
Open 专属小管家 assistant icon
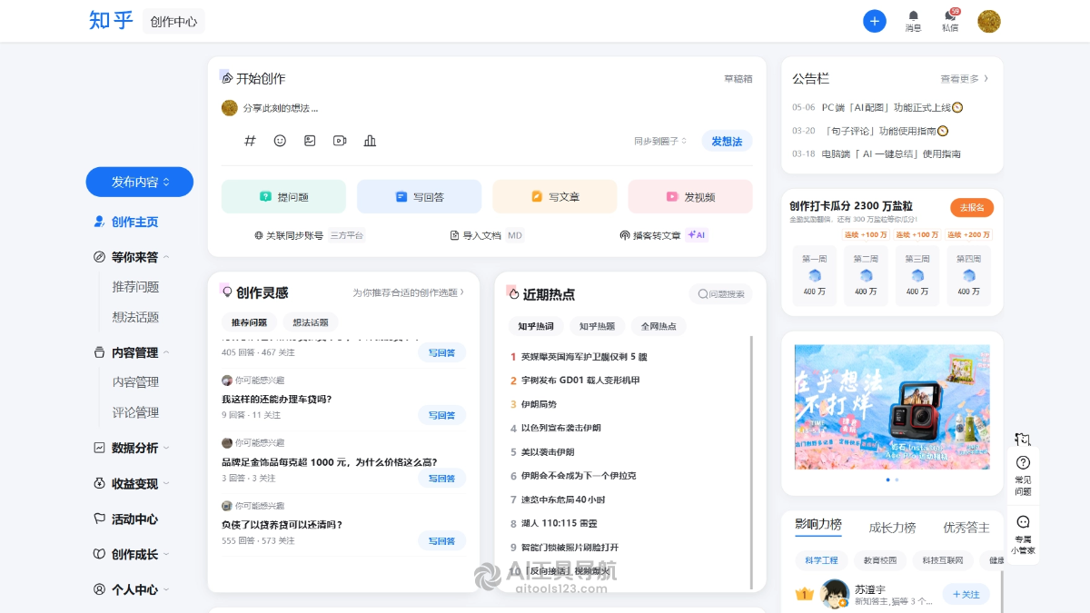tap(1023, 535)
